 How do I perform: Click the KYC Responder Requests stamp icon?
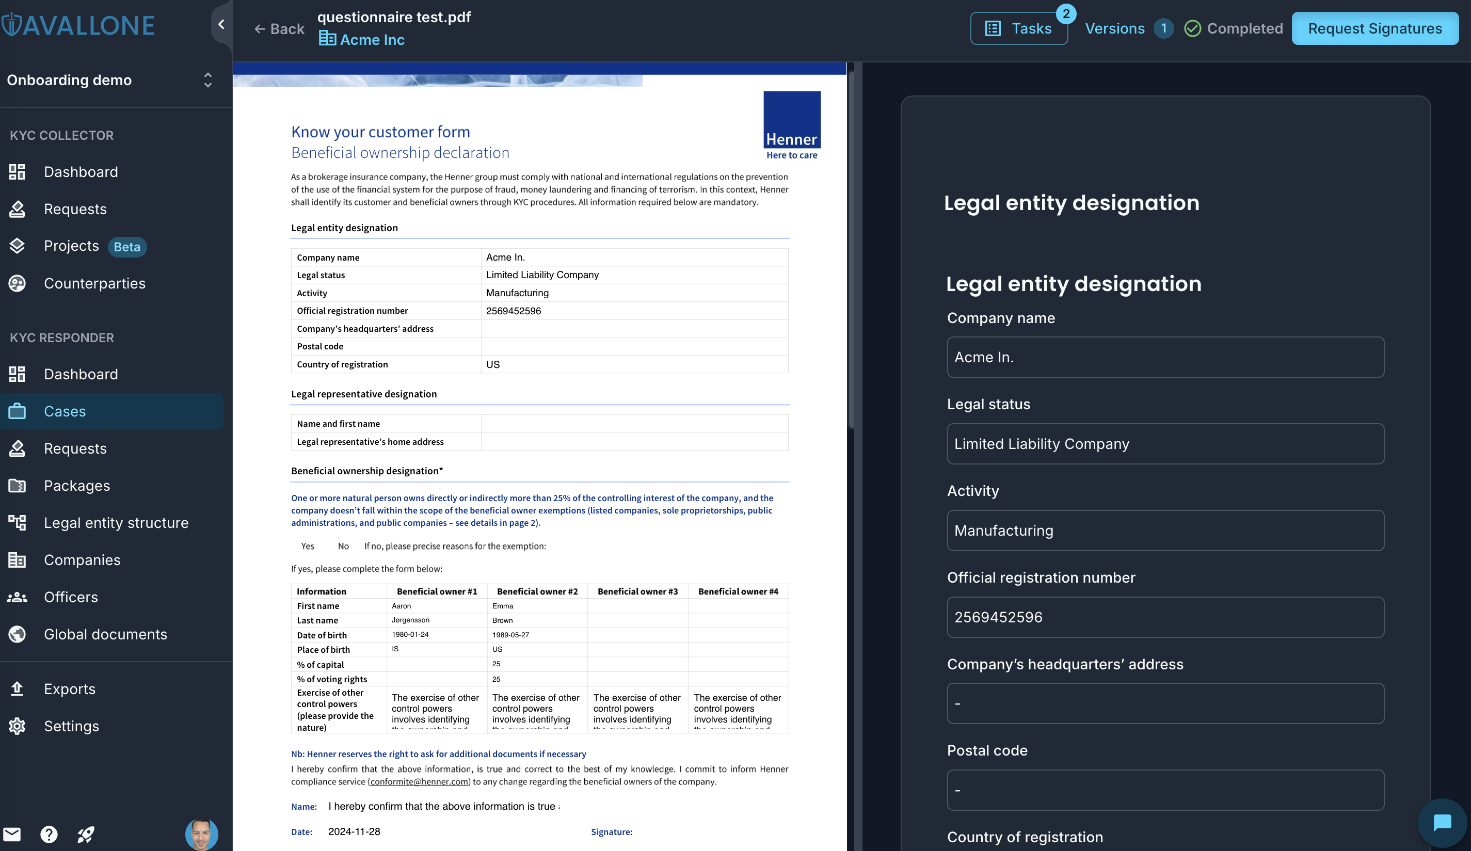tap(17, 448)
